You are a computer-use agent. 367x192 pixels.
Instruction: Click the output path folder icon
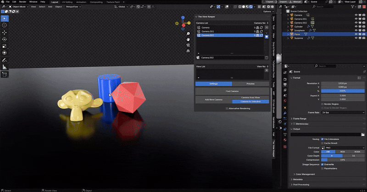(363, 135)
